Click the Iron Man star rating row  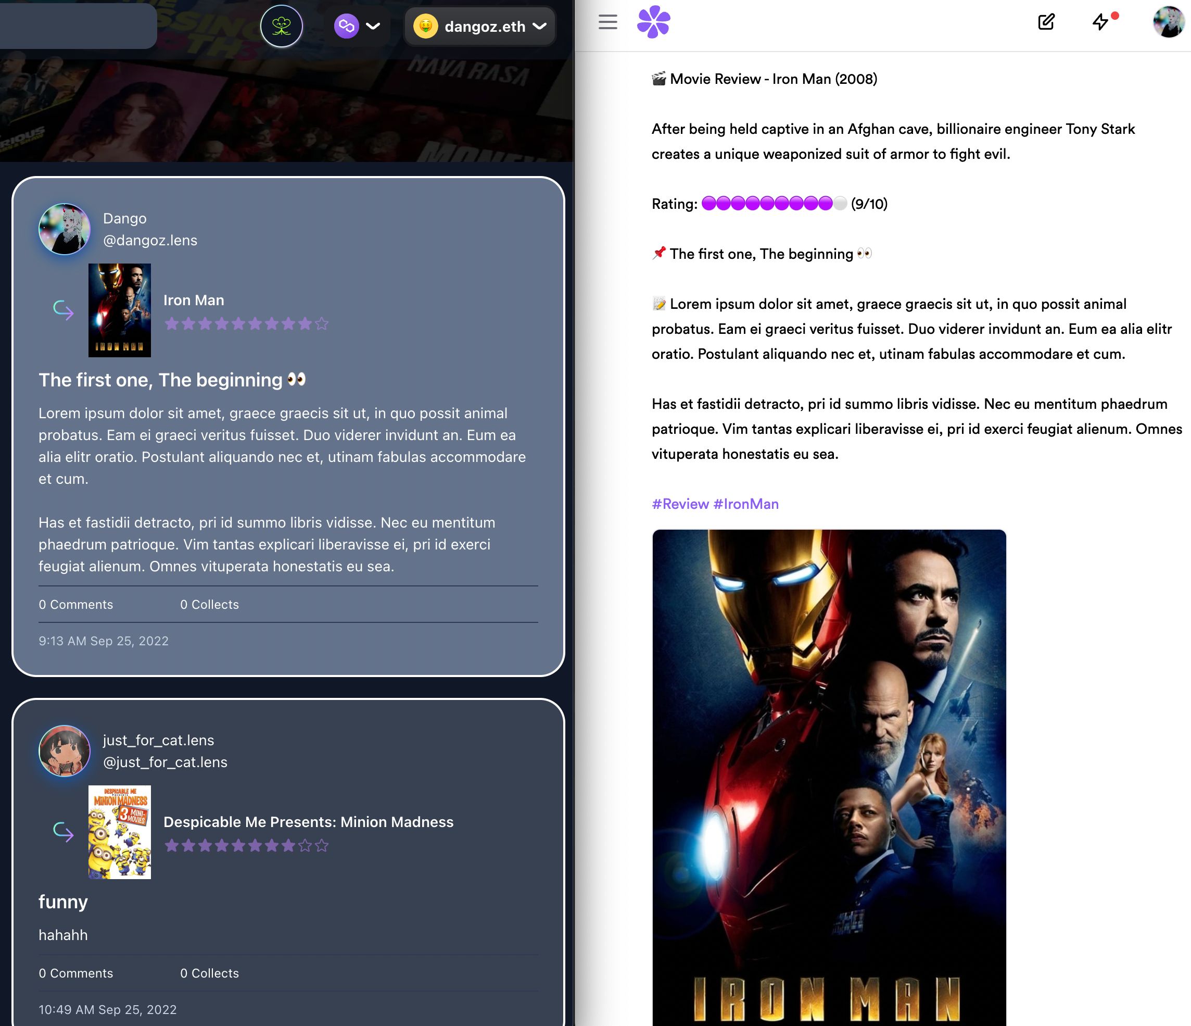click(x=246, y=324)
